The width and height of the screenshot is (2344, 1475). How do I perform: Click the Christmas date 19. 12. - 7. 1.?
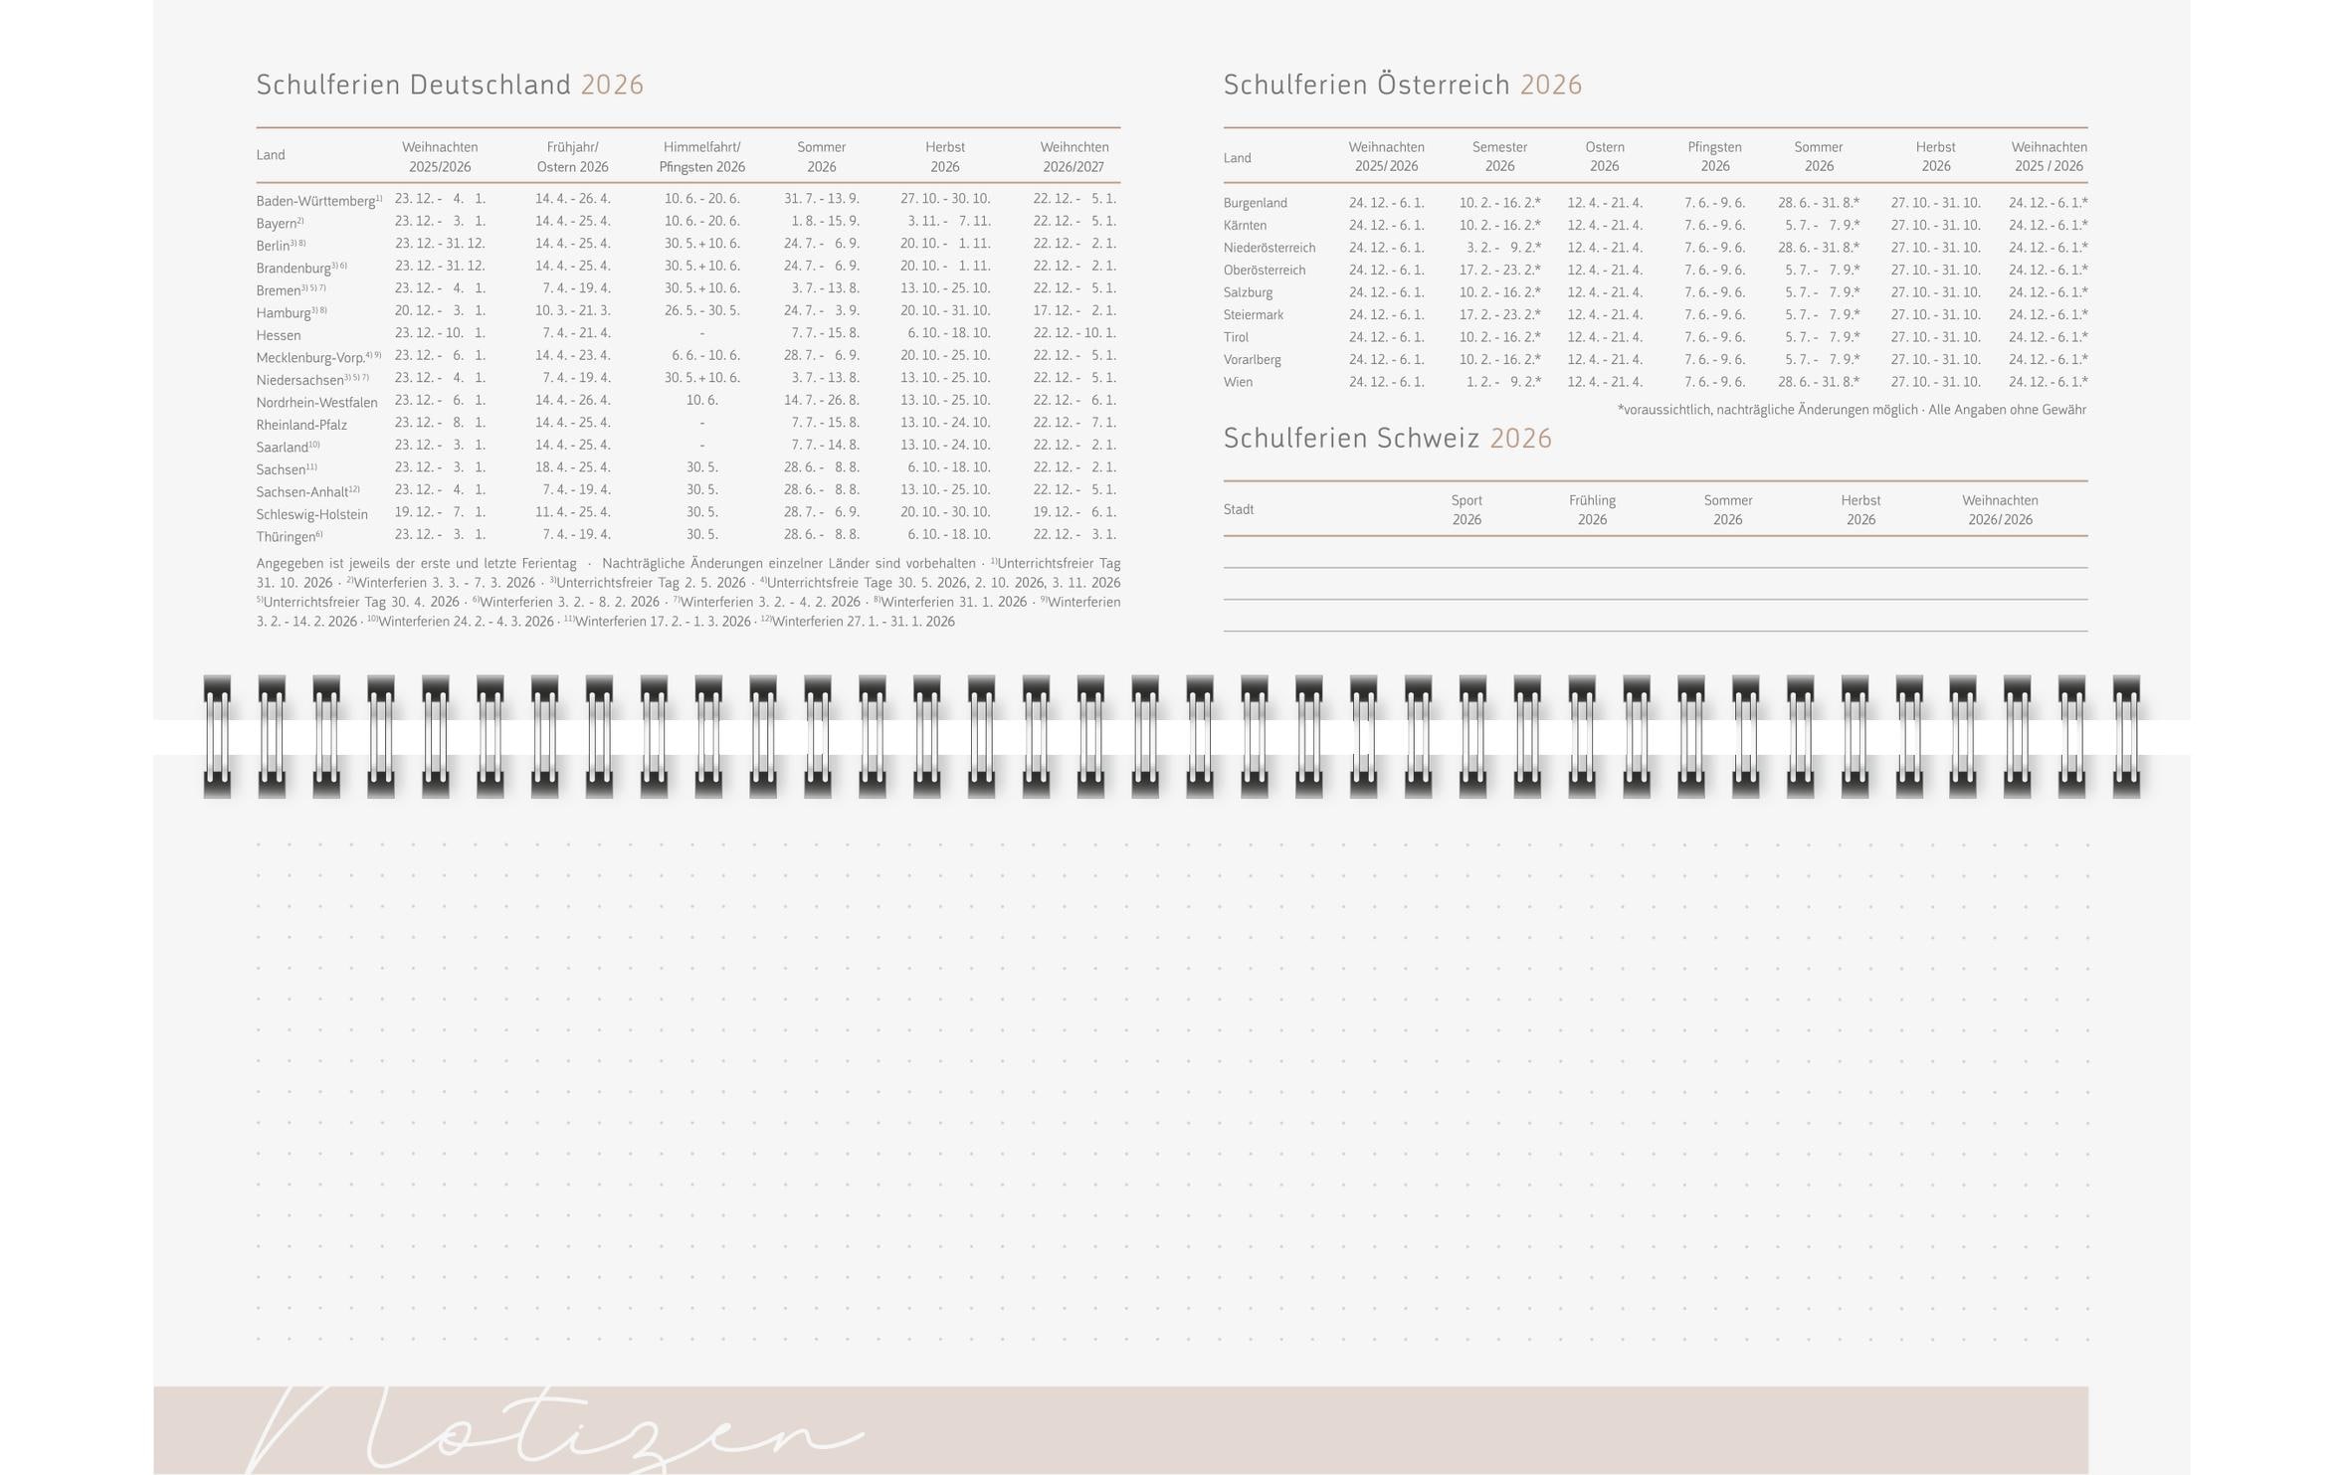[x=440, y=512]
